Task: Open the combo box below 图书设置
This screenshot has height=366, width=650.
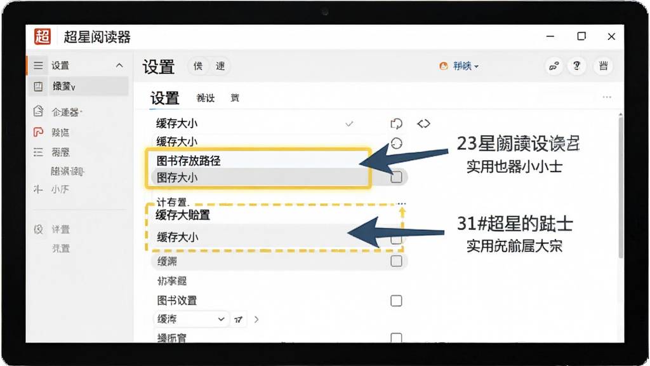Action: point(191,319)
